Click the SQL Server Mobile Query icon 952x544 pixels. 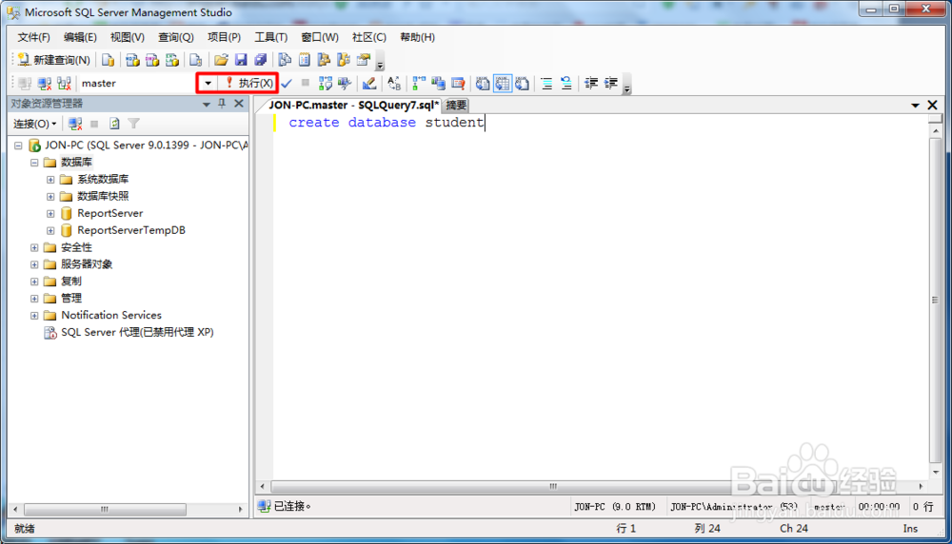[195, 59]
